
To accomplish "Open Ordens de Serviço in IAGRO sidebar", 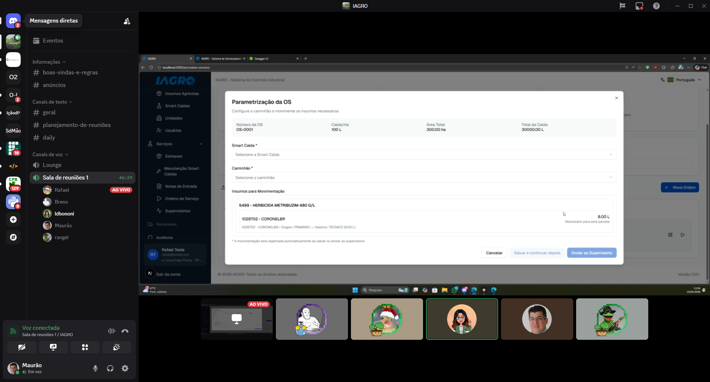I will pyautogui.click(x=177, y=199).
